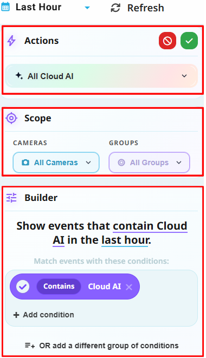Open the All Cameras dropdown

click(x=56, y=162)
